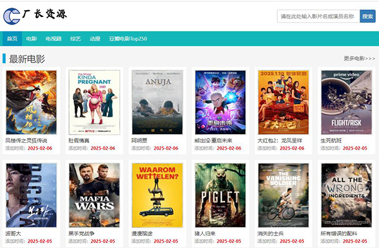This screenshot has height=248, width=379.
Task: Click the 厂长资源 site logo
Action: click(x=35, y=16)
